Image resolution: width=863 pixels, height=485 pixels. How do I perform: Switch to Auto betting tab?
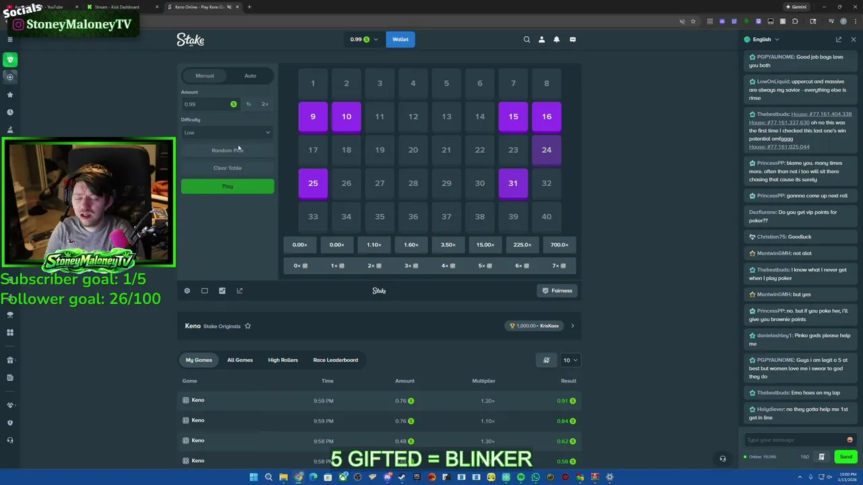coord(250,76)
